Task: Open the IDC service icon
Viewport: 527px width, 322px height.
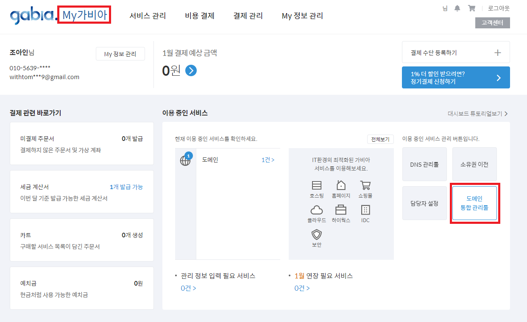Action: point(365,209)
